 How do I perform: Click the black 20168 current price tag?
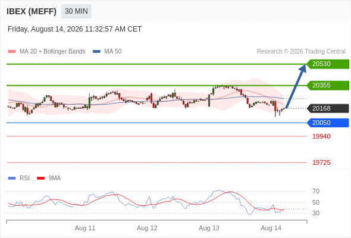328,108
